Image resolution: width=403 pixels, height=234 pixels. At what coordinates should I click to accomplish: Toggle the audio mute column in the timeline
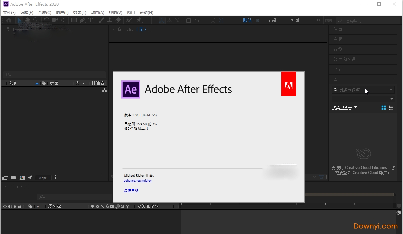(10, 206)
